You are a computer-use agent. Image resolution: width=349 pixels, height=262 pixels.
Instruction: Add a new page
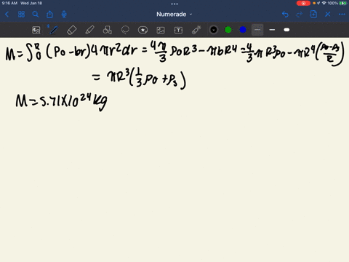[x=313, y=15]
